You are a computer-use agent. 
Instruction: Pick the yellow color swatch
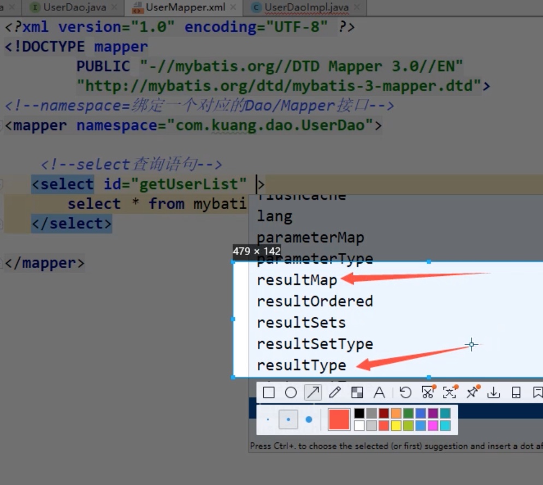pyautogui.click(x=396, y=425)
